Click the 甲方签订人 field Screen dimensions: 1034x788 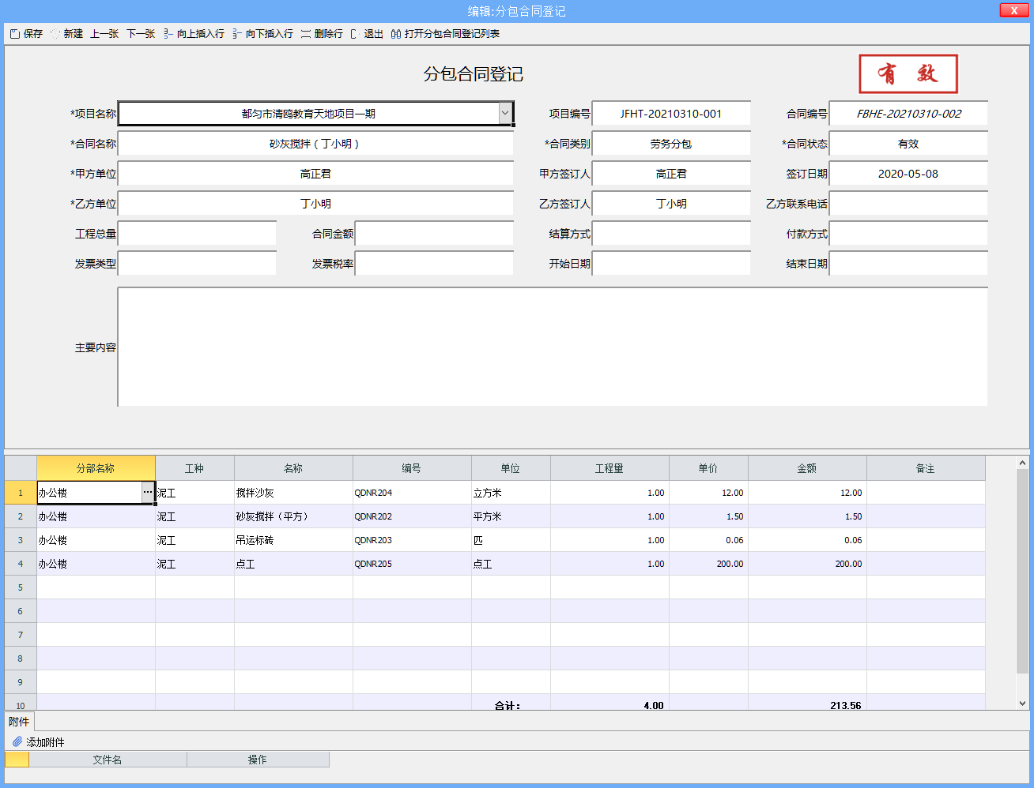[671, 174]
